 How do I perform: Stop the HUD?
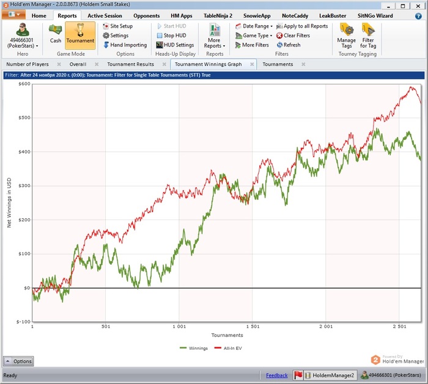coord(172,35)
